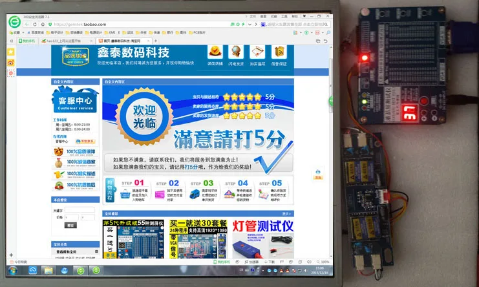
Task: Open the 电子设计 bookmarks folder
Action: coord(55,32)
